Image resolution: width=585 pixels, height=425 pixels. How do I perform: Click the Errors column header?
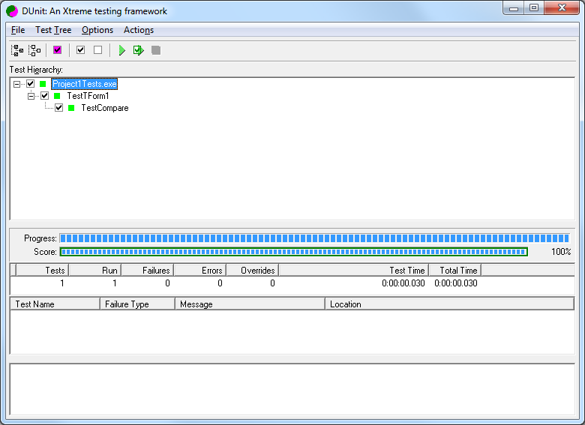(200, 271)
